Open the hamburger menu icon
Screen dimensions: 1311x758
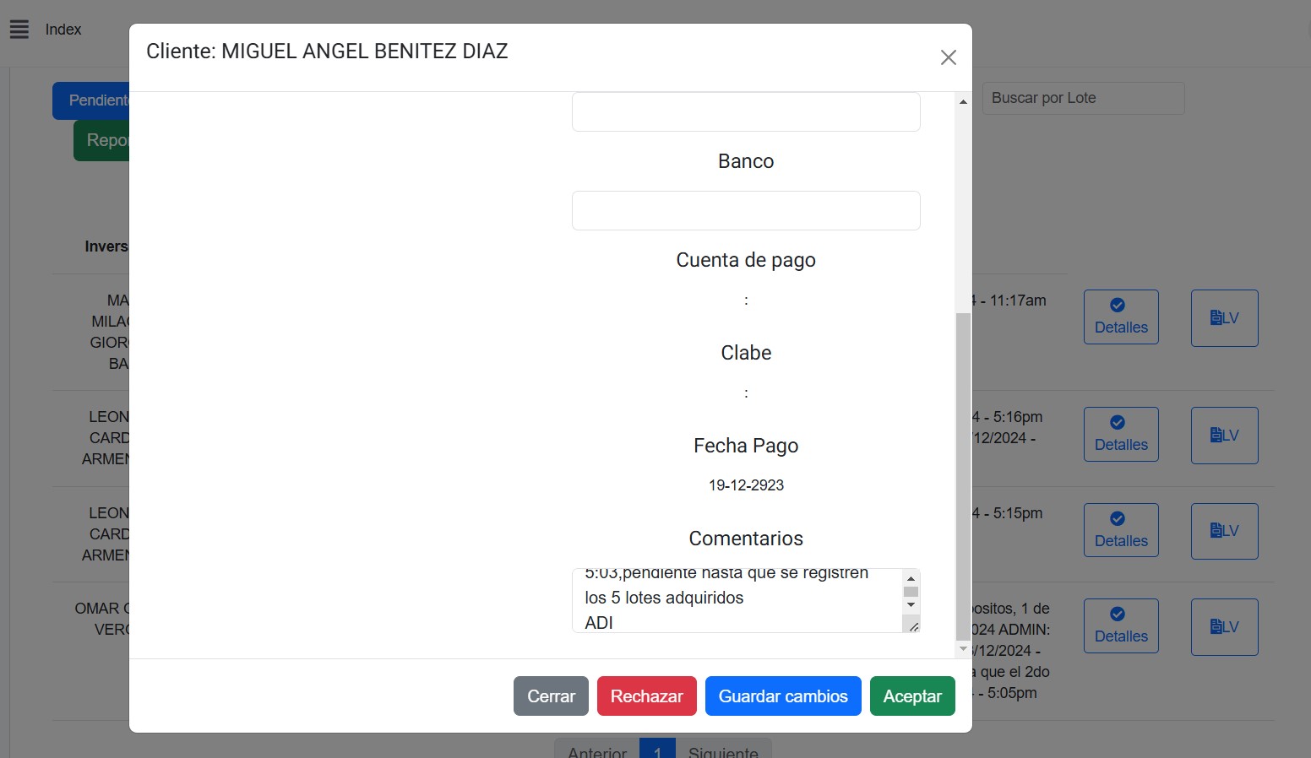coord(19,30)
